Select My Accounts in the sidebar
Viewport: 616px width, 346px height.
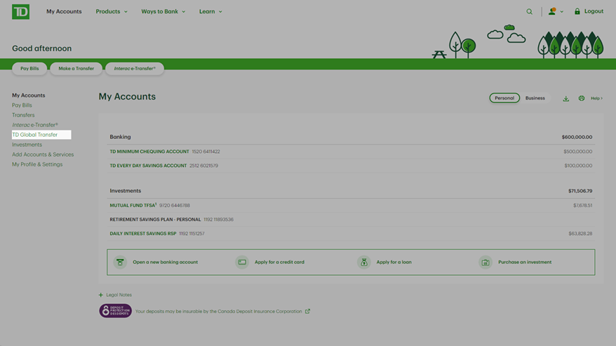coord(28,95)
